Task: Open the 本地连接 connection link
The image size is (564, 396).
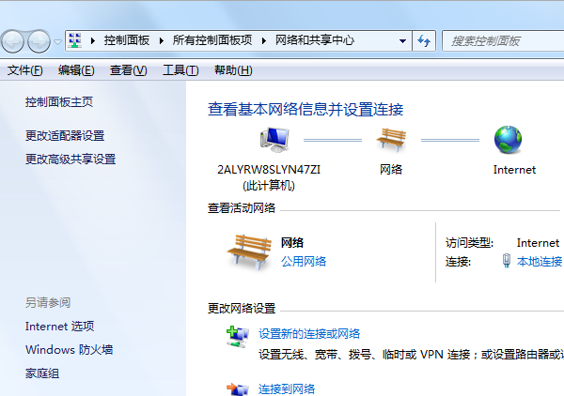Action: (540, 262)
